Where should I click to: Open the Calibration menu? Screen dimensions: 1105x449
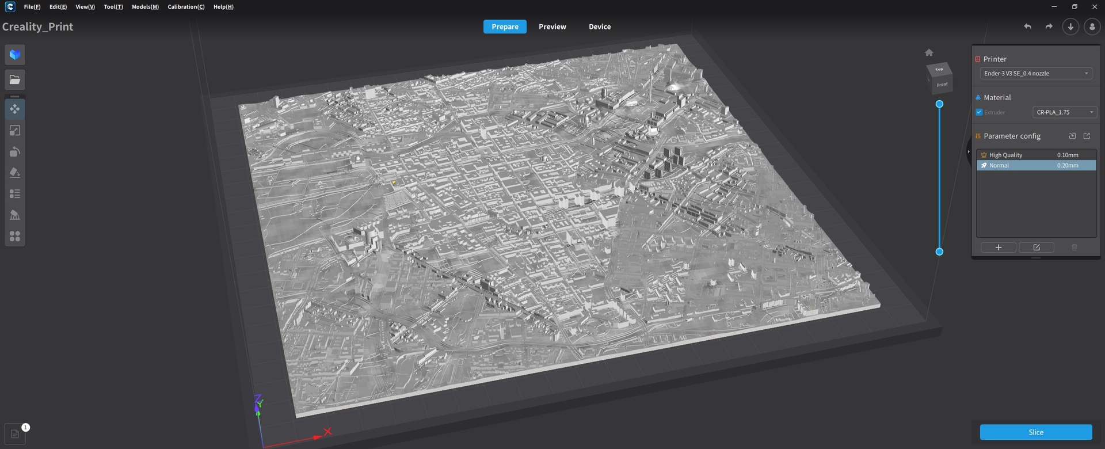[186, 7]
